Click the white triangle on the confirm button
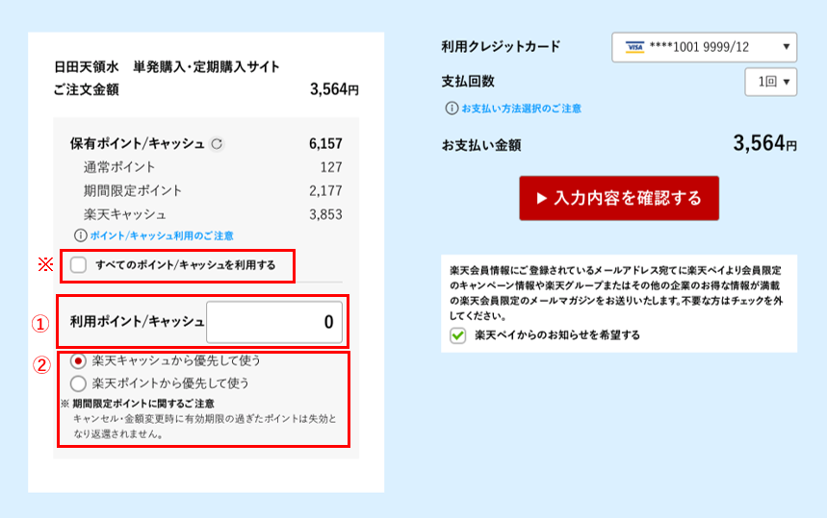Screen dimensions: 827x518 coord(542,198)
